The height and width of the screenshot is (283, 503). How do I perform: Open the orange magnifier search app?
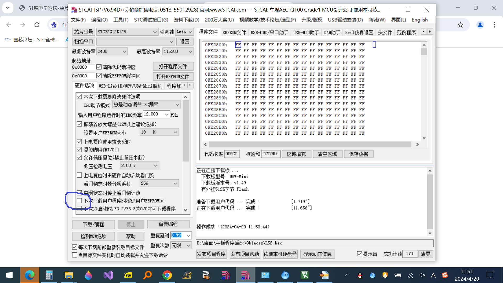pyautogui.click(x=147, y=275)
